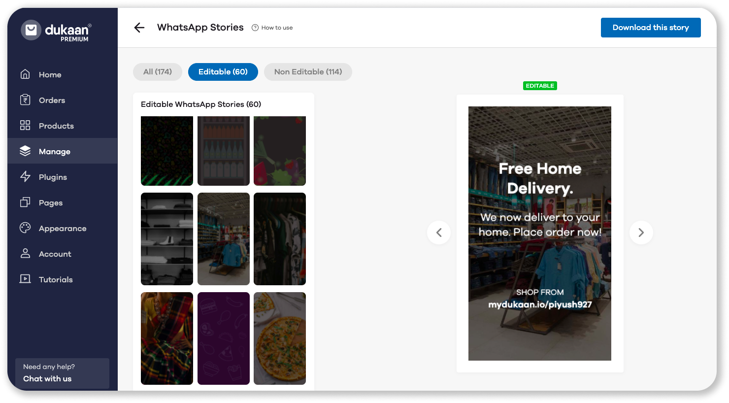Open the Home menu item
The image size is (729, 403).
click(x=63, y=74)
